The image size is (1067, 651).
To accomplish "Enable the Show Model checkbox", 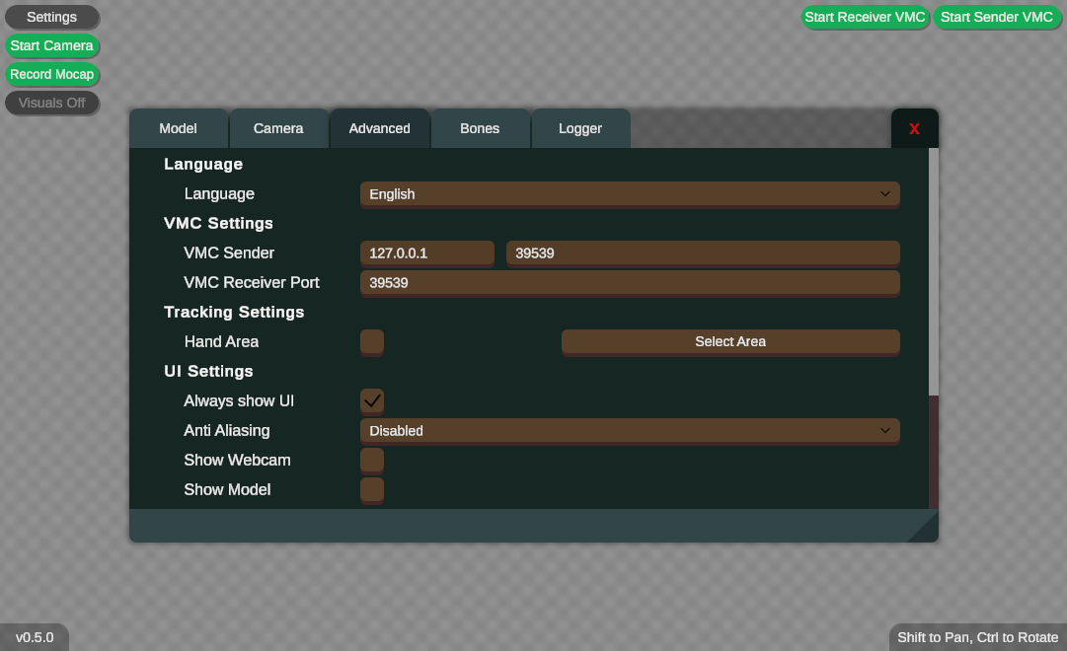I will click(x=372, y=489).
